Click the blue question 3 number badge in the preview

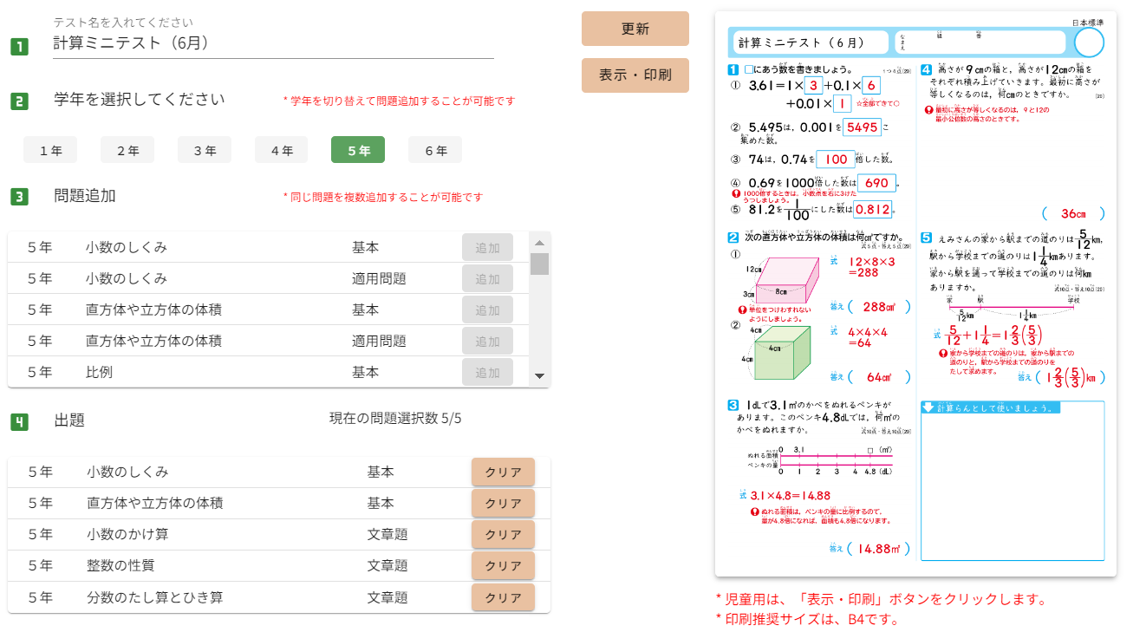(x=733, y=405)
